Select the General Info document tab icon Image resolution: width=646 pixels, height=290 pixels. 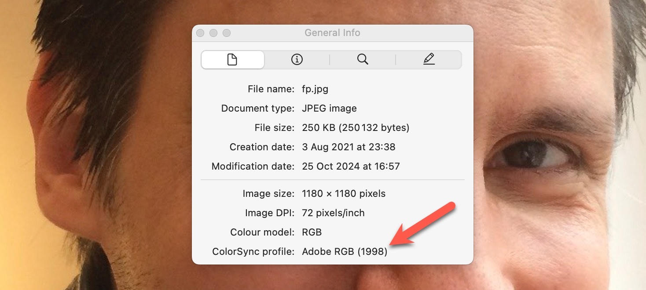point(232,60)
